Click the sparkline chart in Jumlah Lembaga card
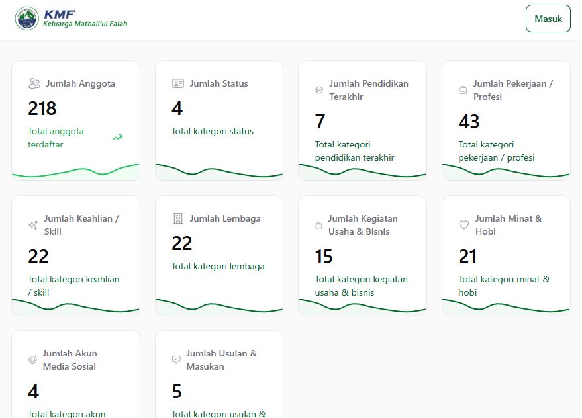Image resolution: width=582 pixels, height=418 pixels. [x=219, y=306]
